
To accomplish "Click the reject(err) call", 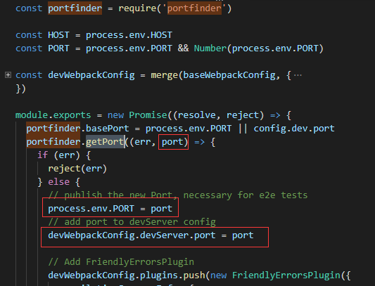I will (x=77, y=169).
